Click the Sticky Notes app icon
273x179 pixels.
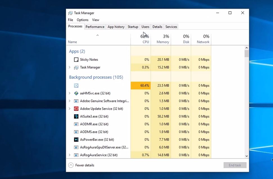coord(76,60)
